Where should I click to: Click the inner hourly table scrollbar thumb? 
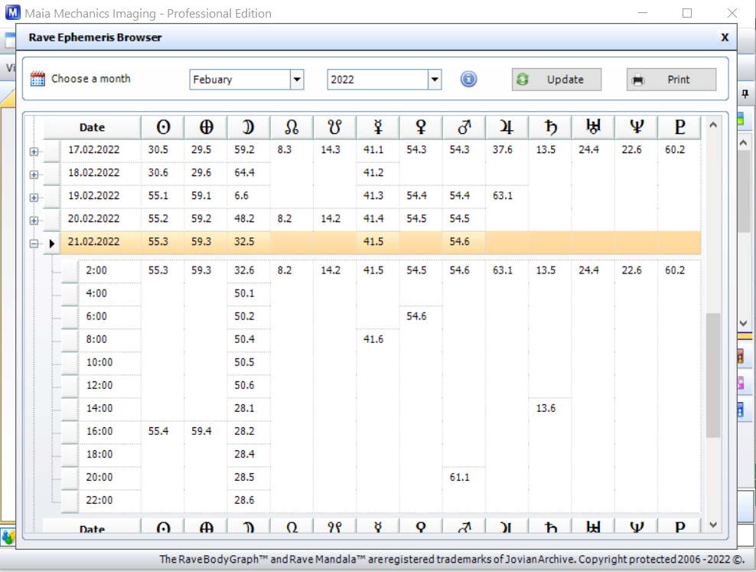[x=712, y=375]
